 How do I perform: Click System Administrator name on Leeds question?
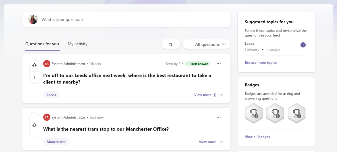68,64
